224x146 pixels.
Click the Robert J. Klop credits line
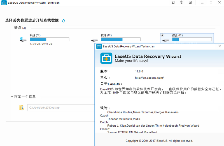[x=153, y=126]
